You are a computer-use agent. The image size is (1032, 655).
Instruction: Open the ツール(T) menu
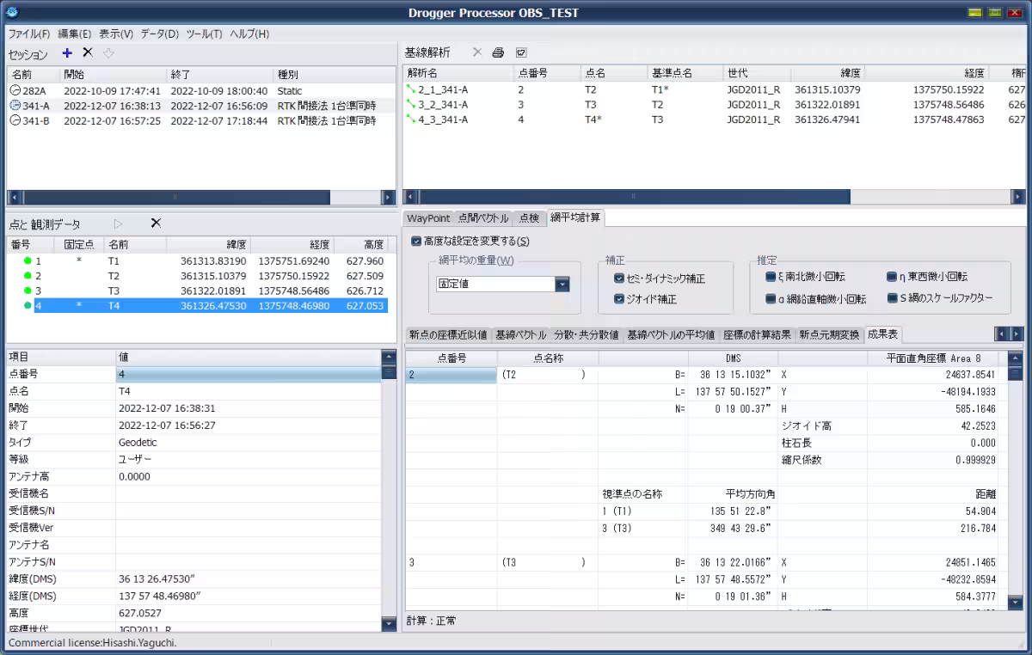click(204, 34)
